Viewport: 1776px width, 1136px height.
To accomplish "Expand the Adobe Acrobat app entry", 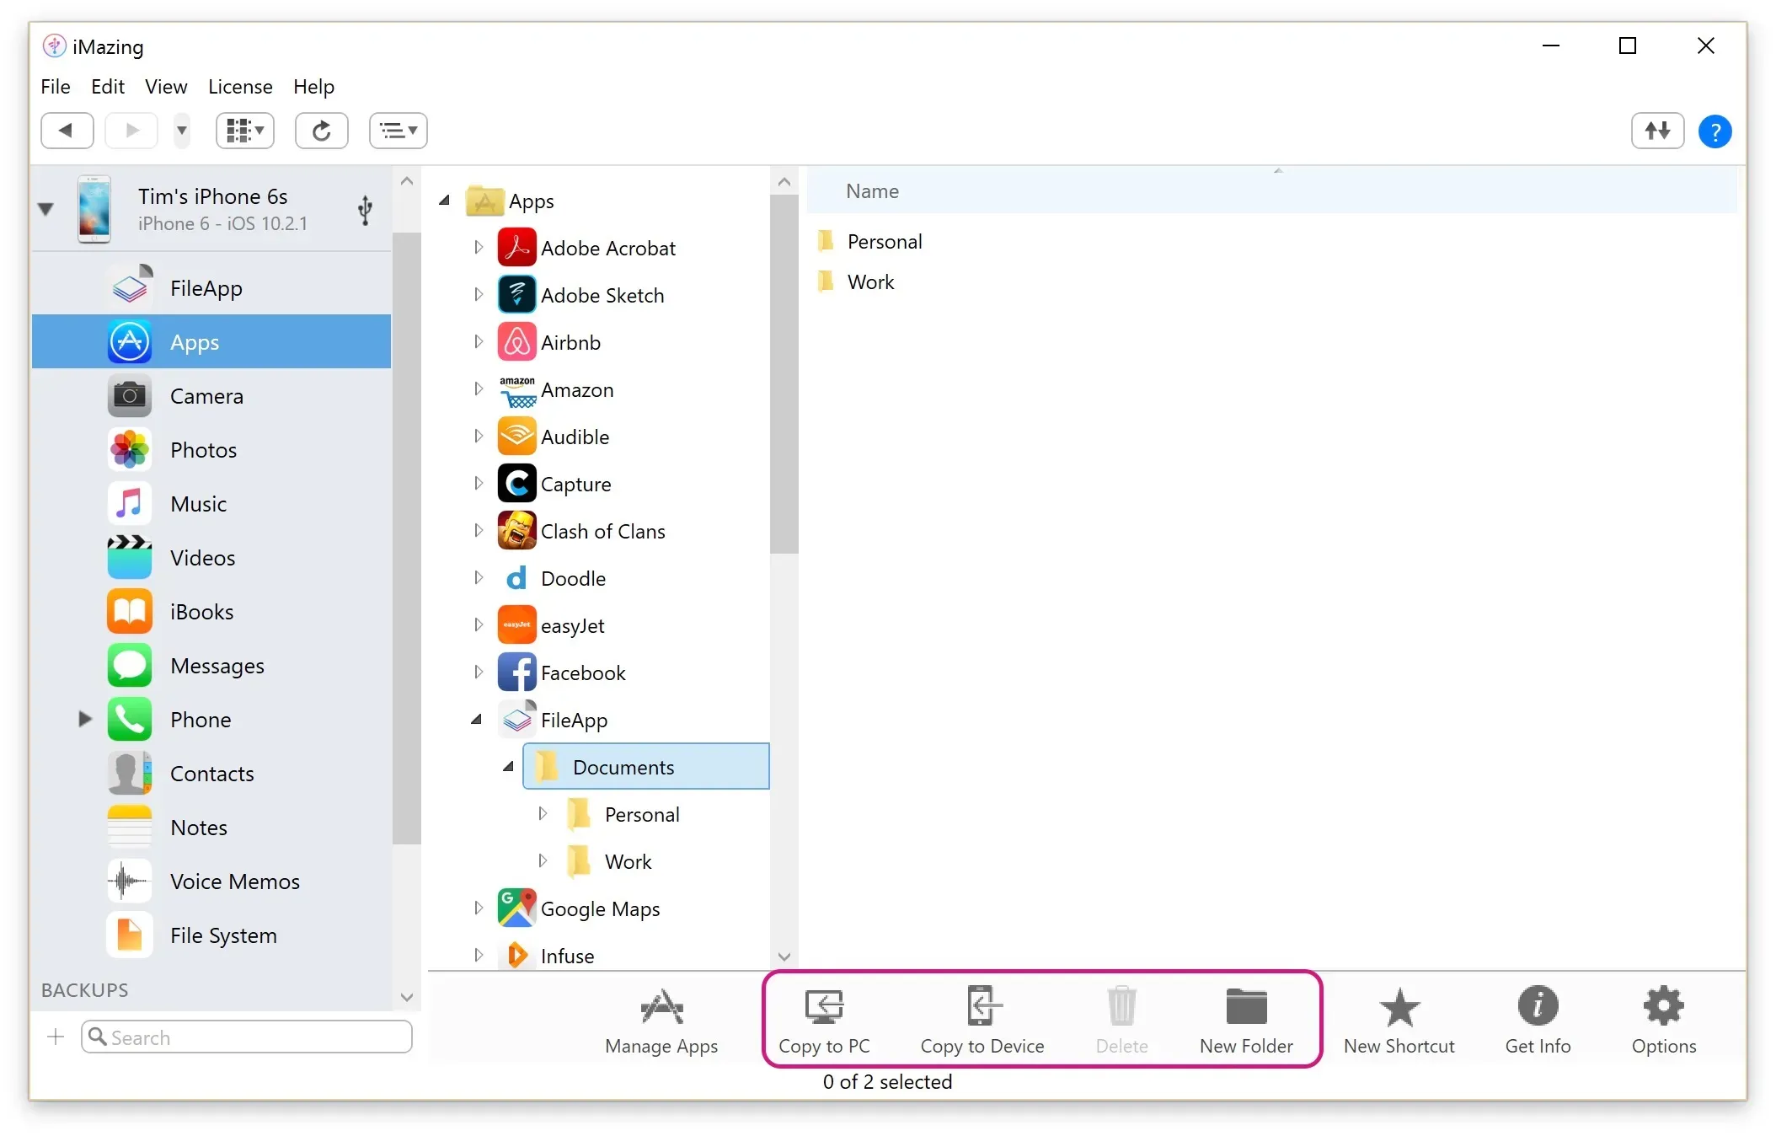I will (478, 247).
